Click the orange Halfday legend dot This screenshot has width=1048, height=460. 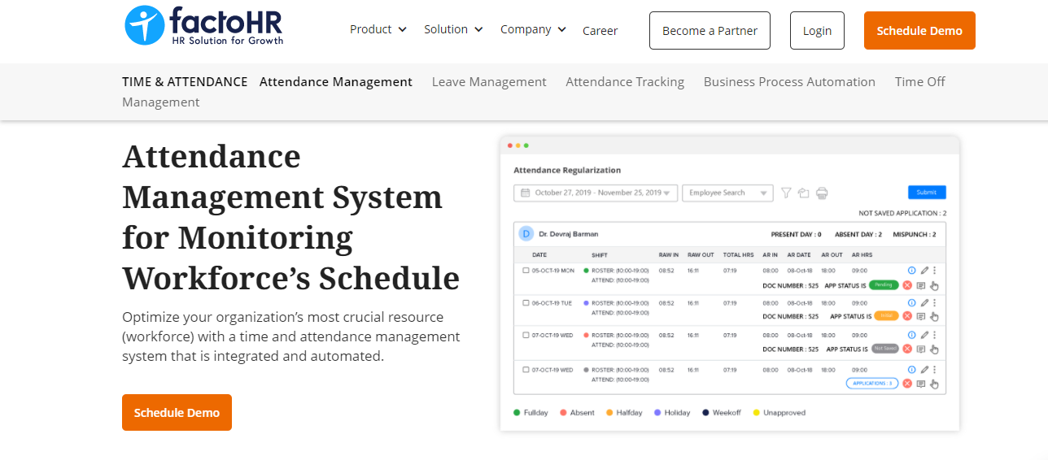pos(609,413)
